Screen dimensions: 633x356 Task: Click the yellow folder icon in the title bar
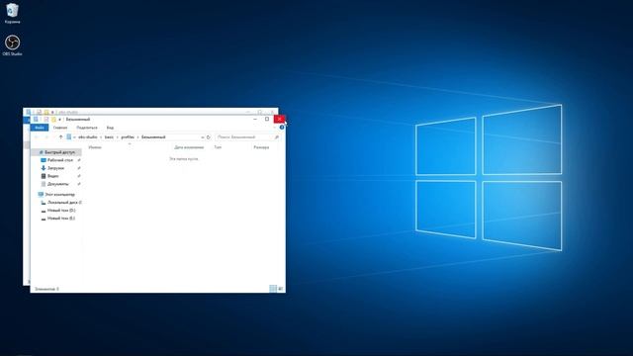pos(53,120)
